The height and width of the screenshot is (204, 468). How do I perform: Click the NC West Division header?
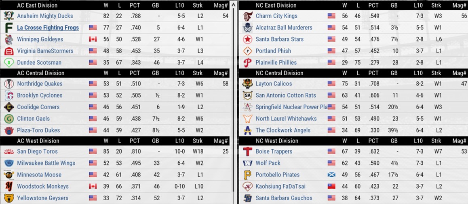pyautogui.click(x=277, y=141)
